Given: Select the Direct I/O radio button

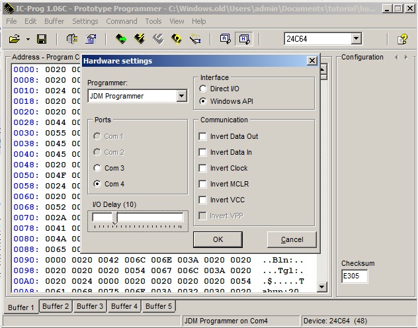Looking at the screenshot, I should point(203,89).
